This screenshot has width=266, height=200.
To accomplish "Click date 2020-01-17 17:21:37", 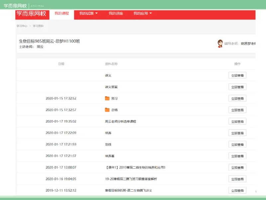I will [61, 156].
